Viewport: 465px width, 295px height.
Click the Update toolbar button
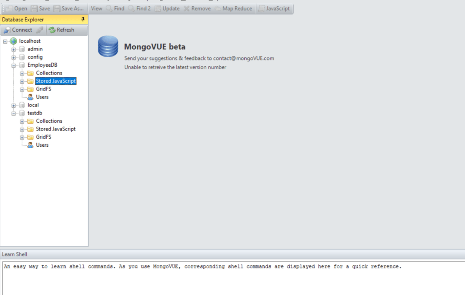point(167,8)
